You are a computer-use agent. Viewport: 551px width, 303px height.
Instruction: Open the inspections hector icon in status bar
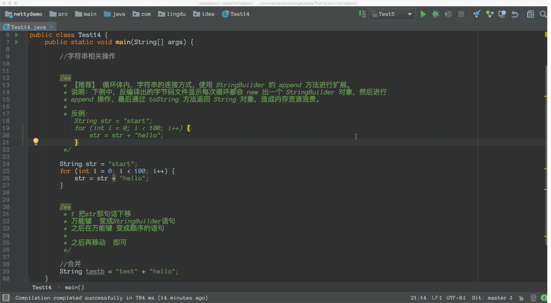pos(533,298)
